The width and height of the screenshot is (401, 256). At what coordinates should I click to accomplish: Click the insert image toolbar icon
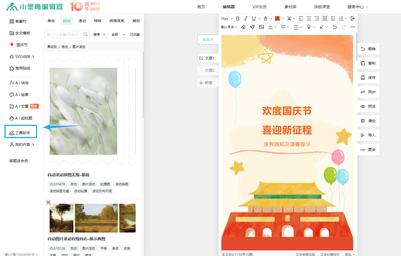261,27
